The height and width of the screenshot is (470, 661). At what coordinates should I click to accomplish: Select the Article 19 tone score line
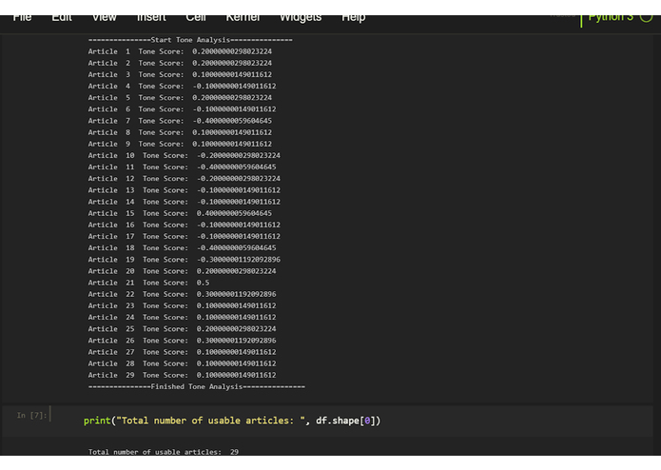click(185, 260)
